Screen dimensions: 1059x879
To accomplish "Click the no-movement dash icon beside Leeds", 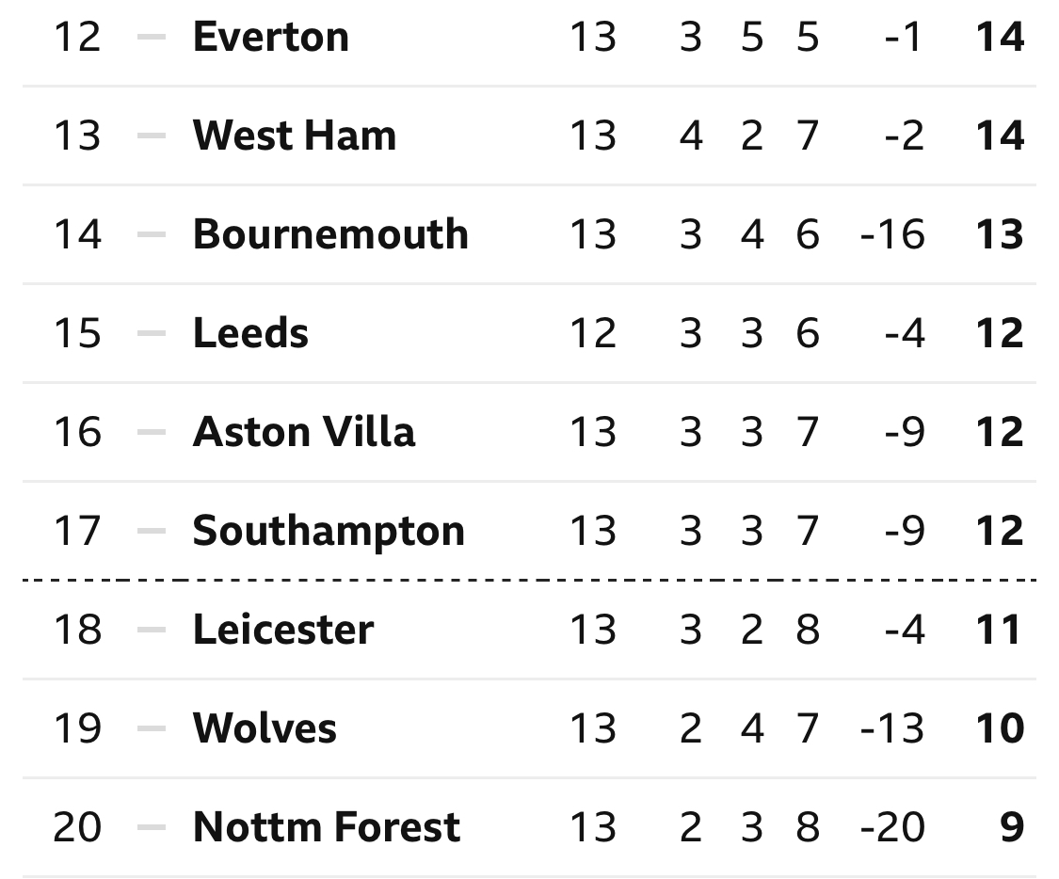I will (x=152, y=333).
